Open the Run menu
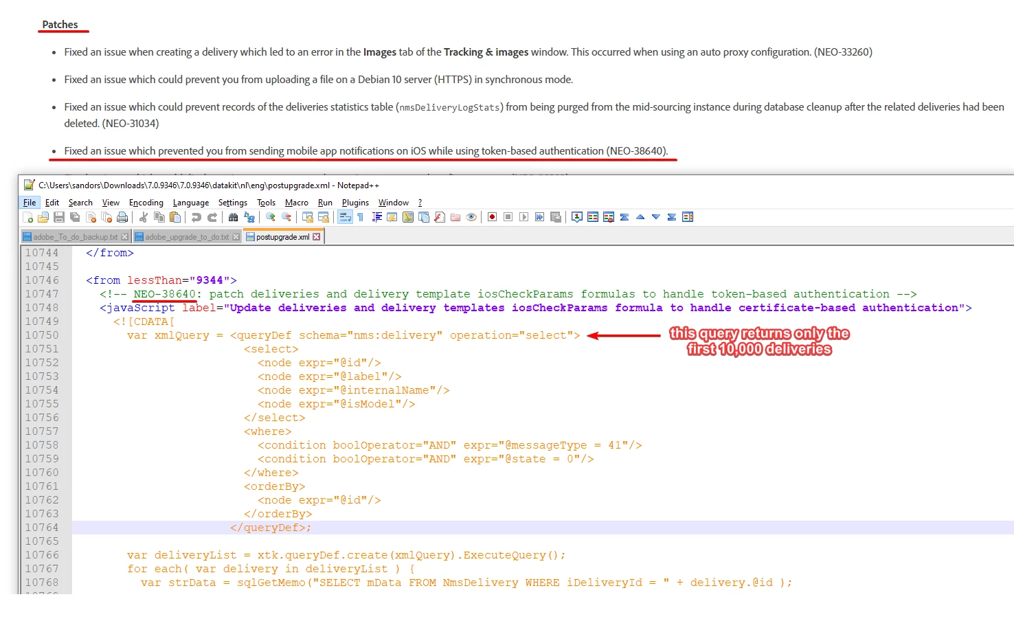Image resolution: width=1014 pixels, height=632 pixels. (326, 203)
